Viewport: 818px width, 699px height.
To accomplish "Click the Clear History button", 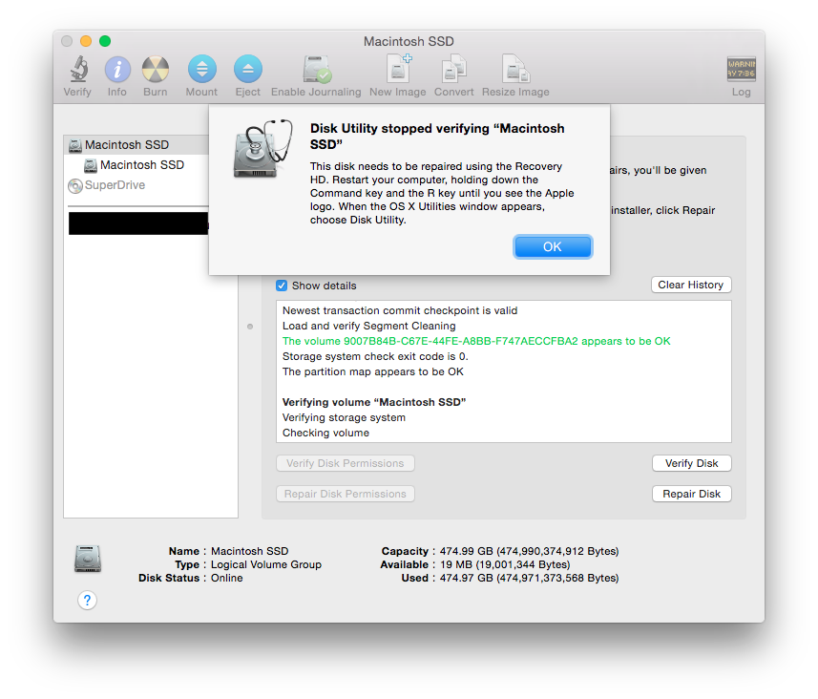I will click(691, 285).
